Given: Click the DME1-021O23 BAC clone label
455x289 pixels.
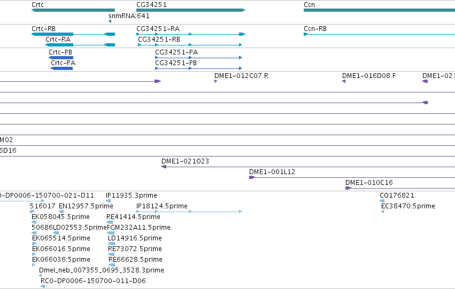Looking at the screenshot, I should (185, 161).
